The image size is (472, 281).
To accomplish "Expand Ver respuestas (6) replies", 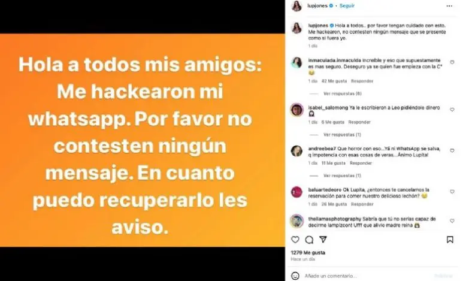I will [343, 93].
